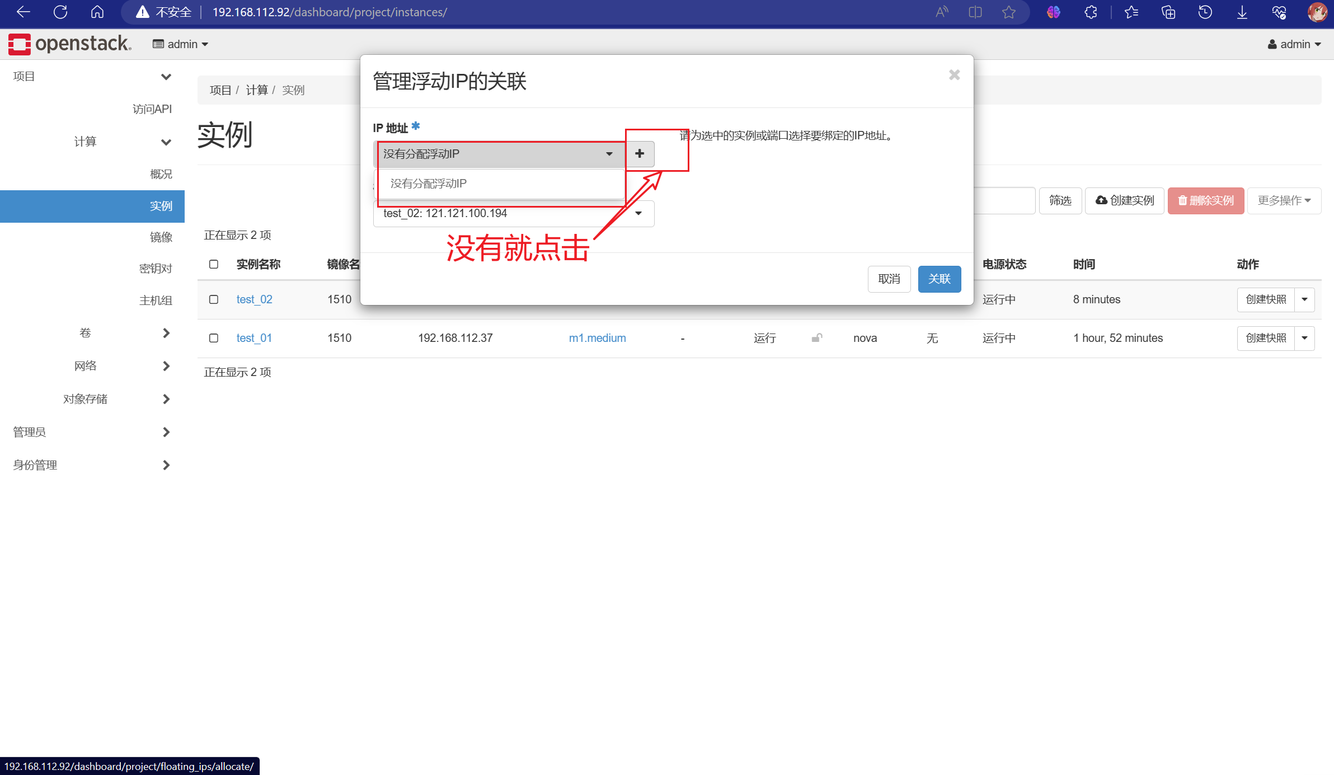The height and width of the screenshot is (775, 1334).
Task: Click the trash icon on 删除实例 button
Action: click(1183, 200)
